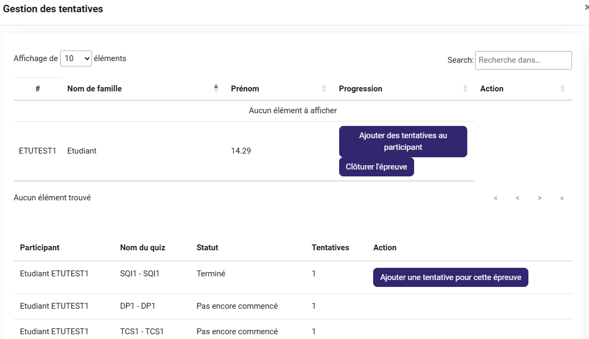Go to first page of pagination
The height and width of the screenshot is (339, 589).
[x=495, y=198]
